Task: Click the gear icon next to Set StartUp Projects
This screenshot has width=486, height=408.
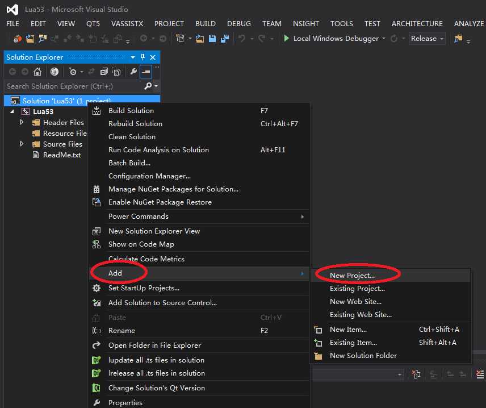Action: [97, 288]
